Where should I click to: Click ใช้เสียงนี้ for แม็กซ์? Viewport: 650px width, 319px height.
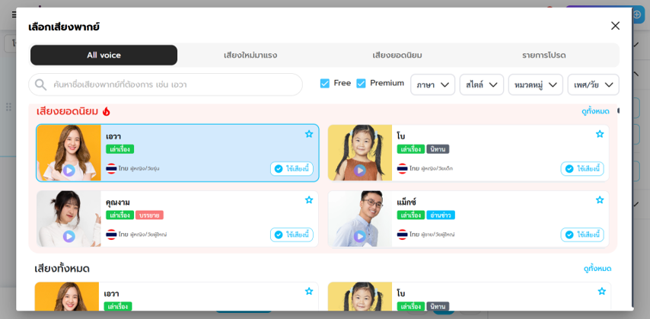click(x=582, y=234)
